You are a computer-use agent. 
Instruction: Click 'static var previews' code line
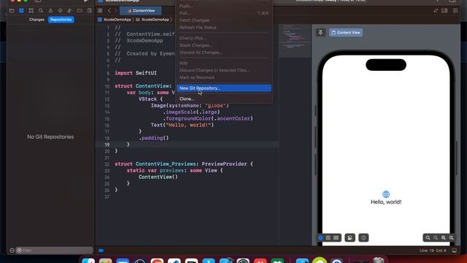(x=175, y=170)
